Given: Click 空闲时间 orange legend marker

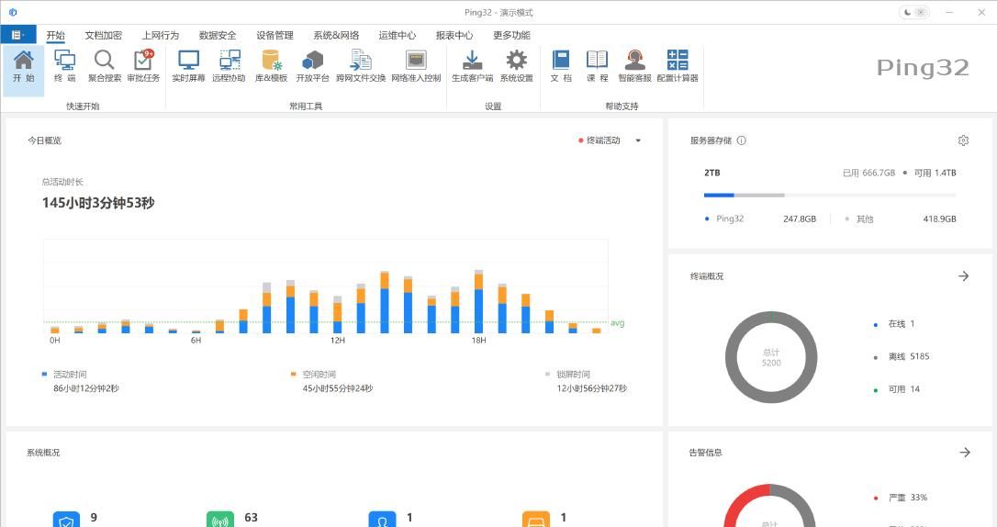Looking at the screenshot, I should click(293, 375).
